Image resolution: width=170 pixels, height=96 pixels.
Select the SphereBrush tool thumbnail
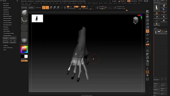pos(164,6)
